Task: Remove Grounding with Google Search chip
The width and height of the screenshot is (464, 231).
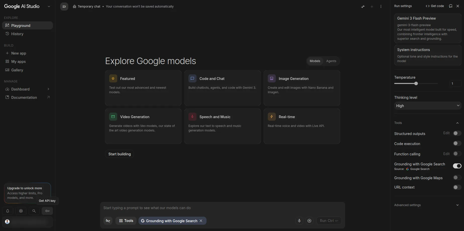Action: tap(201, 221)
